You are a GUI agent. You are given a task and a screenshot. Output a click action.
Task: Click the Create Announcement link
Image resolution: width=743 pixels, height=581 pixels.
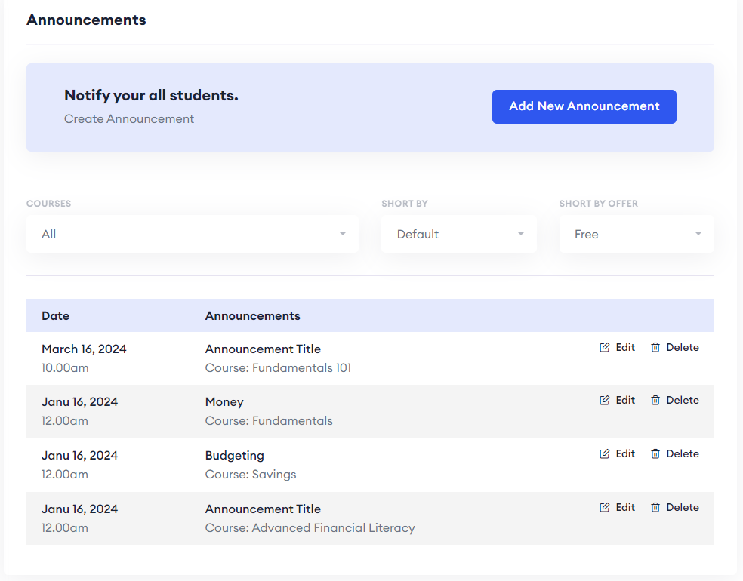[x=129, y=118]
